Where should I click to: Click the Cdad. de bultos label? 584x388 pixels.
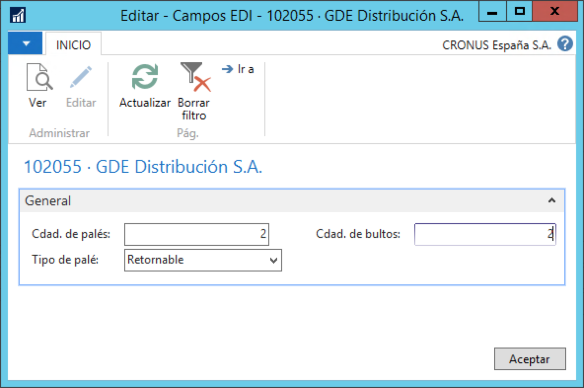click(x=358, y=233)
